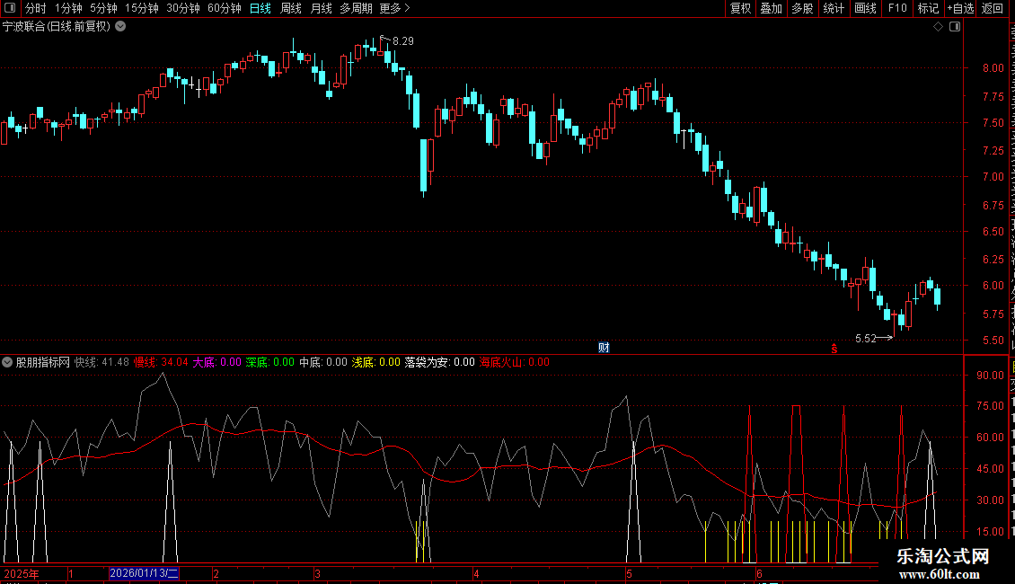
Task: Click the 90.00 indicator axis label
Action: [x=991, y=376]
